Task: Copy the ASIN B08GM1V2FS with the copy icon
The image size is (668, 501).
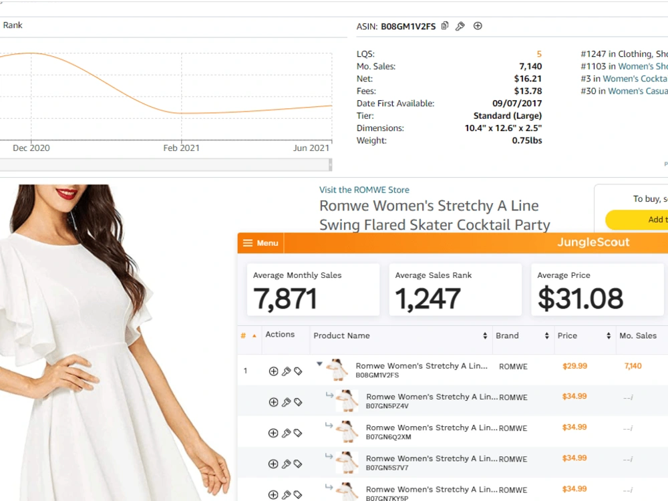Action: (445, 26)
